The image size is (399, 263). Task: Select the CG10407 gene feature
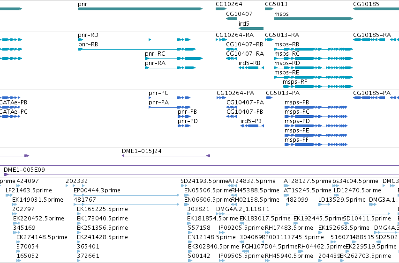tap(232, 19)
